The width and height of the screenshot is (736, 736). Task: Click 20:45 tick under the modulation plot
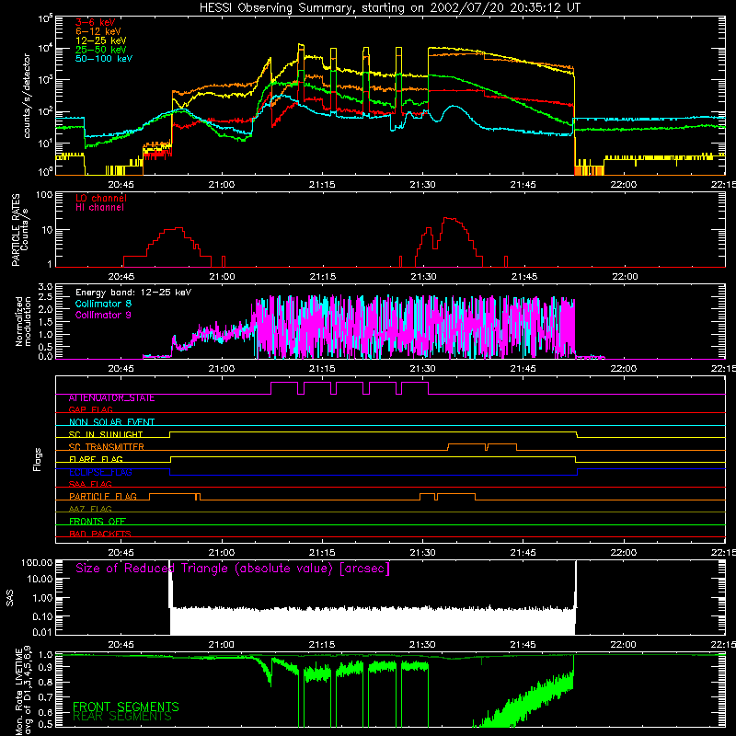point(121,369)
